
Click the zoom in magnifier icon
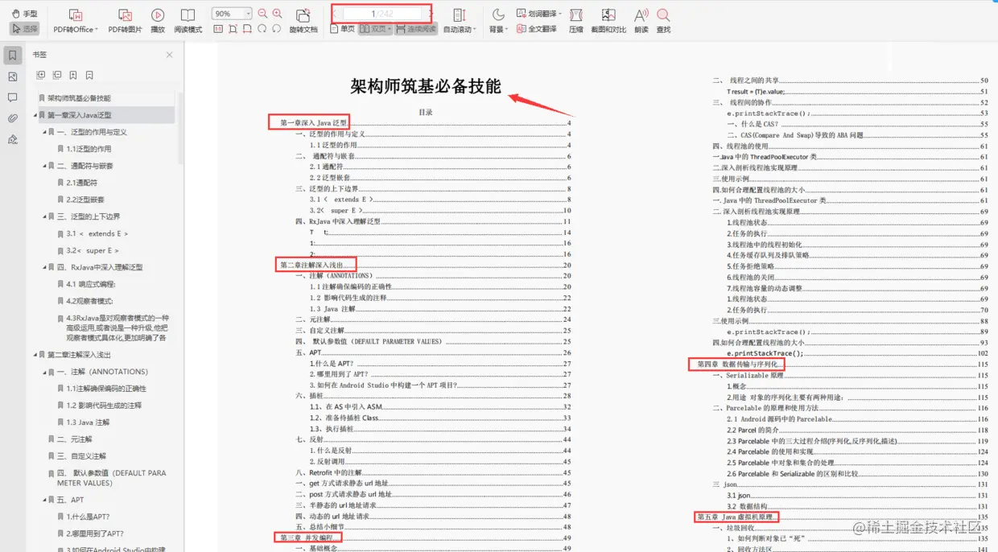[277, 14]
